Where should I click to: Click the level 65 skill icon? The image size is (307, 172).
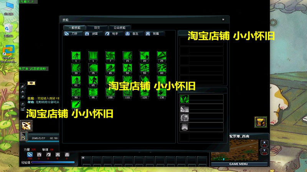click(93, 80)
